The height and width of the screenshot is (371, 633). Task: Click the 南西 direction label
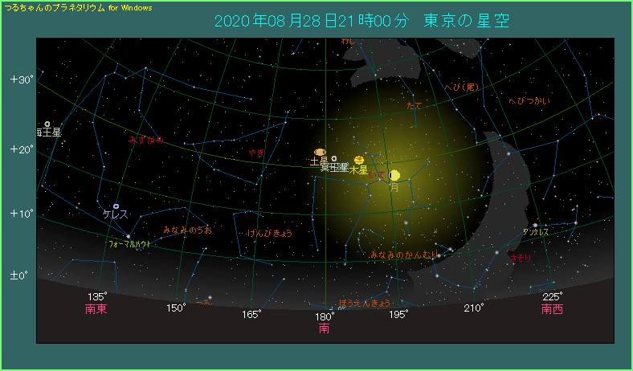pos(552,309)
